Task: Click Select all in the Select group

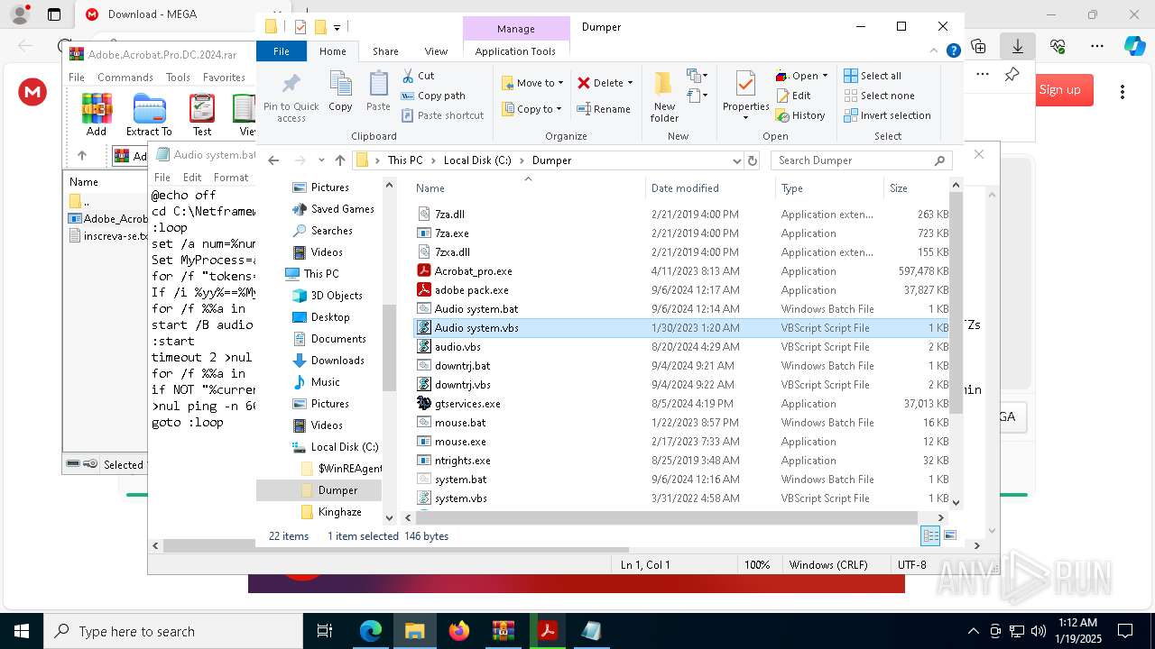Action: tap(873, 76)
